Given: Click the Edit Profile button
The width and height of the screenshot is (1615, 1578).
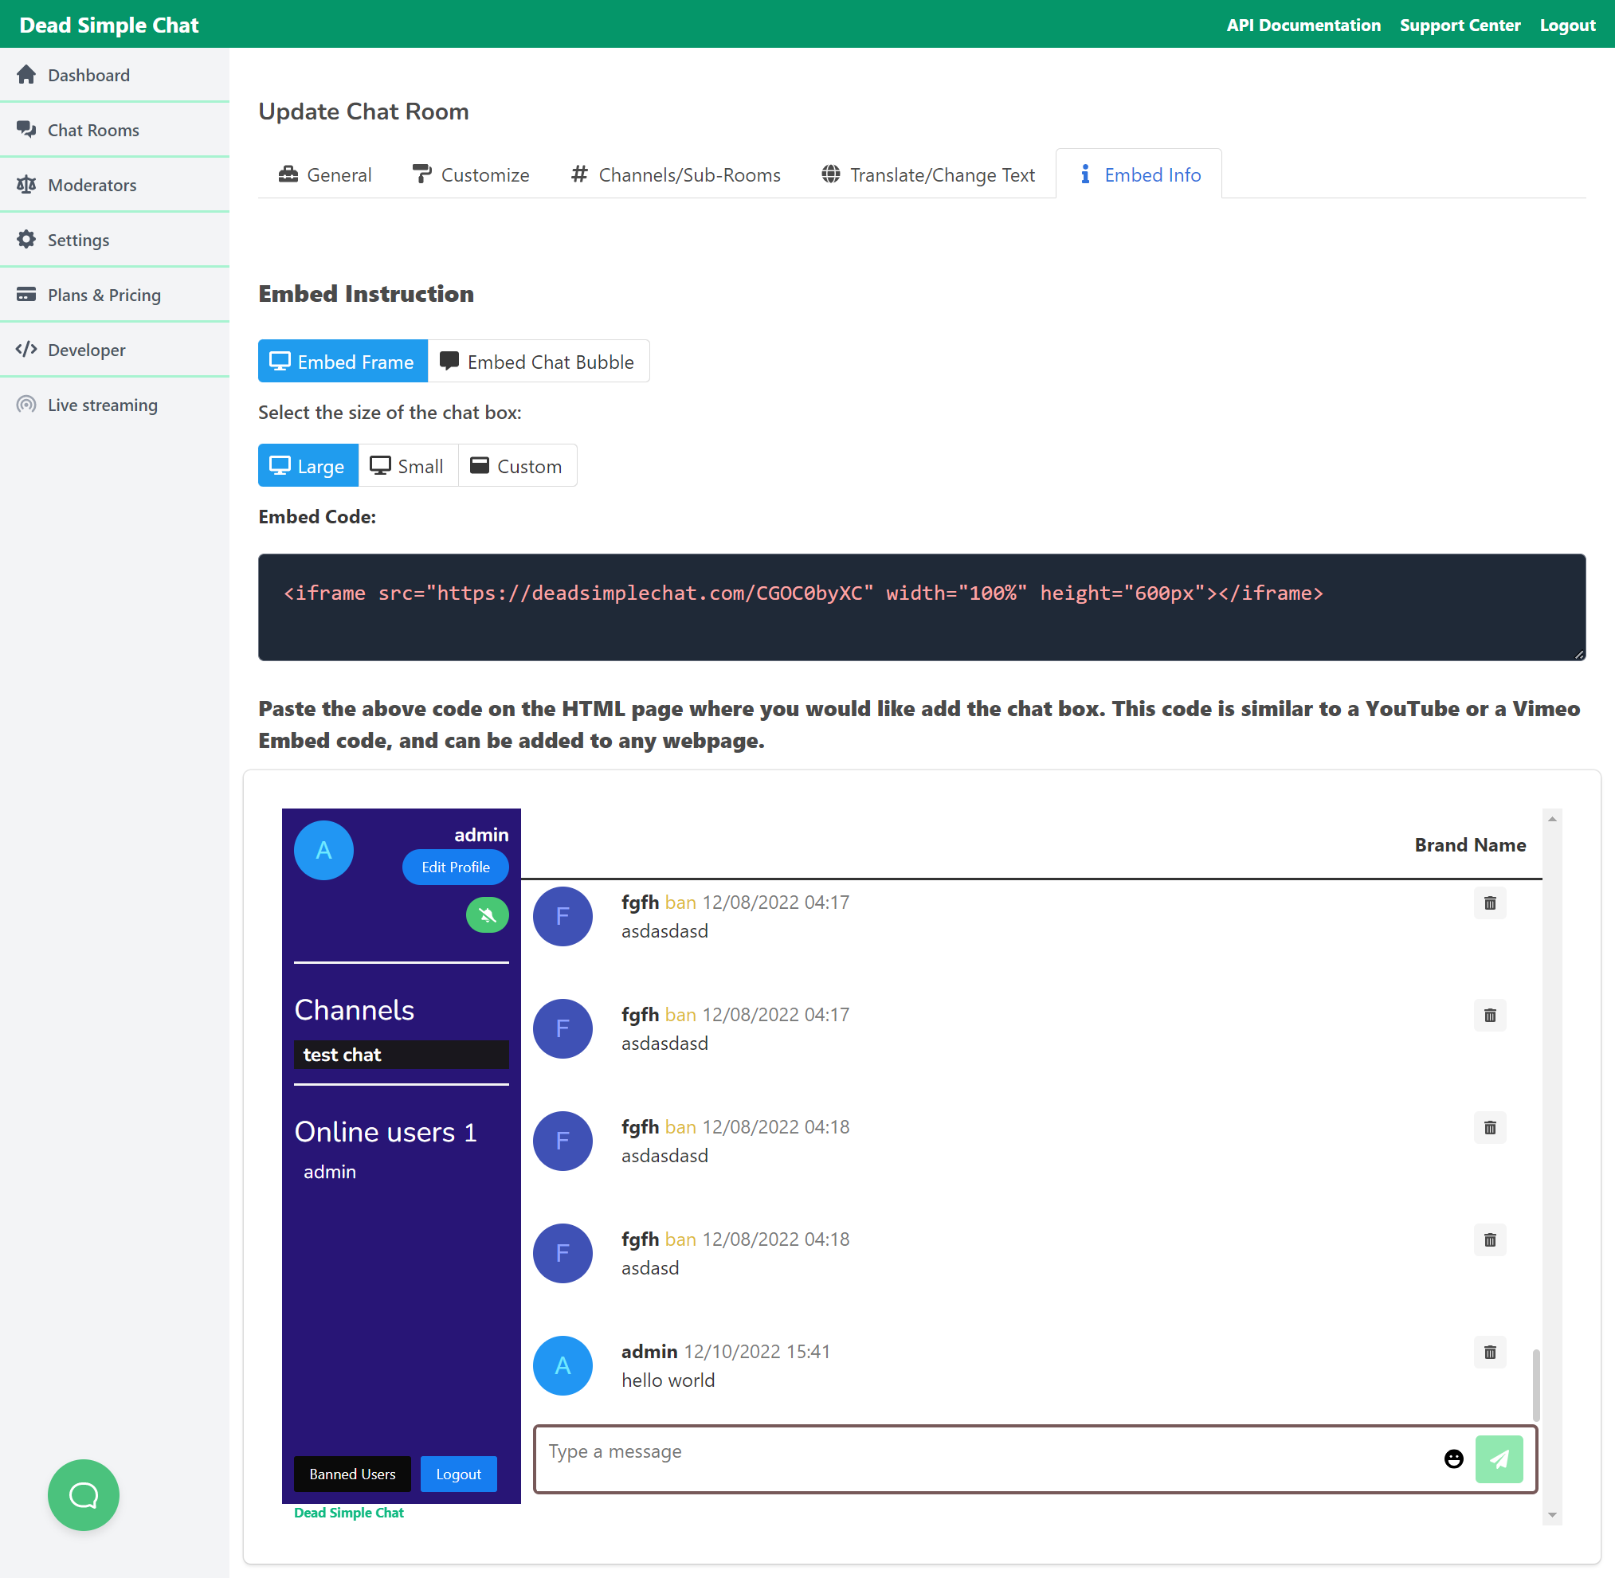Looking at the screenshot, I should pos(454,867).
